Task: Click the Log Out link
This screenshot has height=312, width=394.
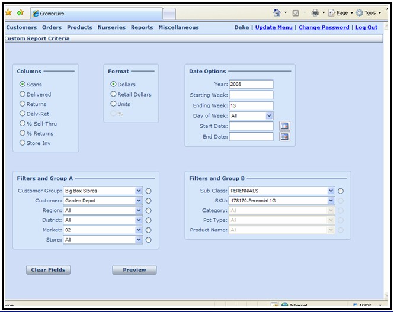Action: tap(366, 27)
